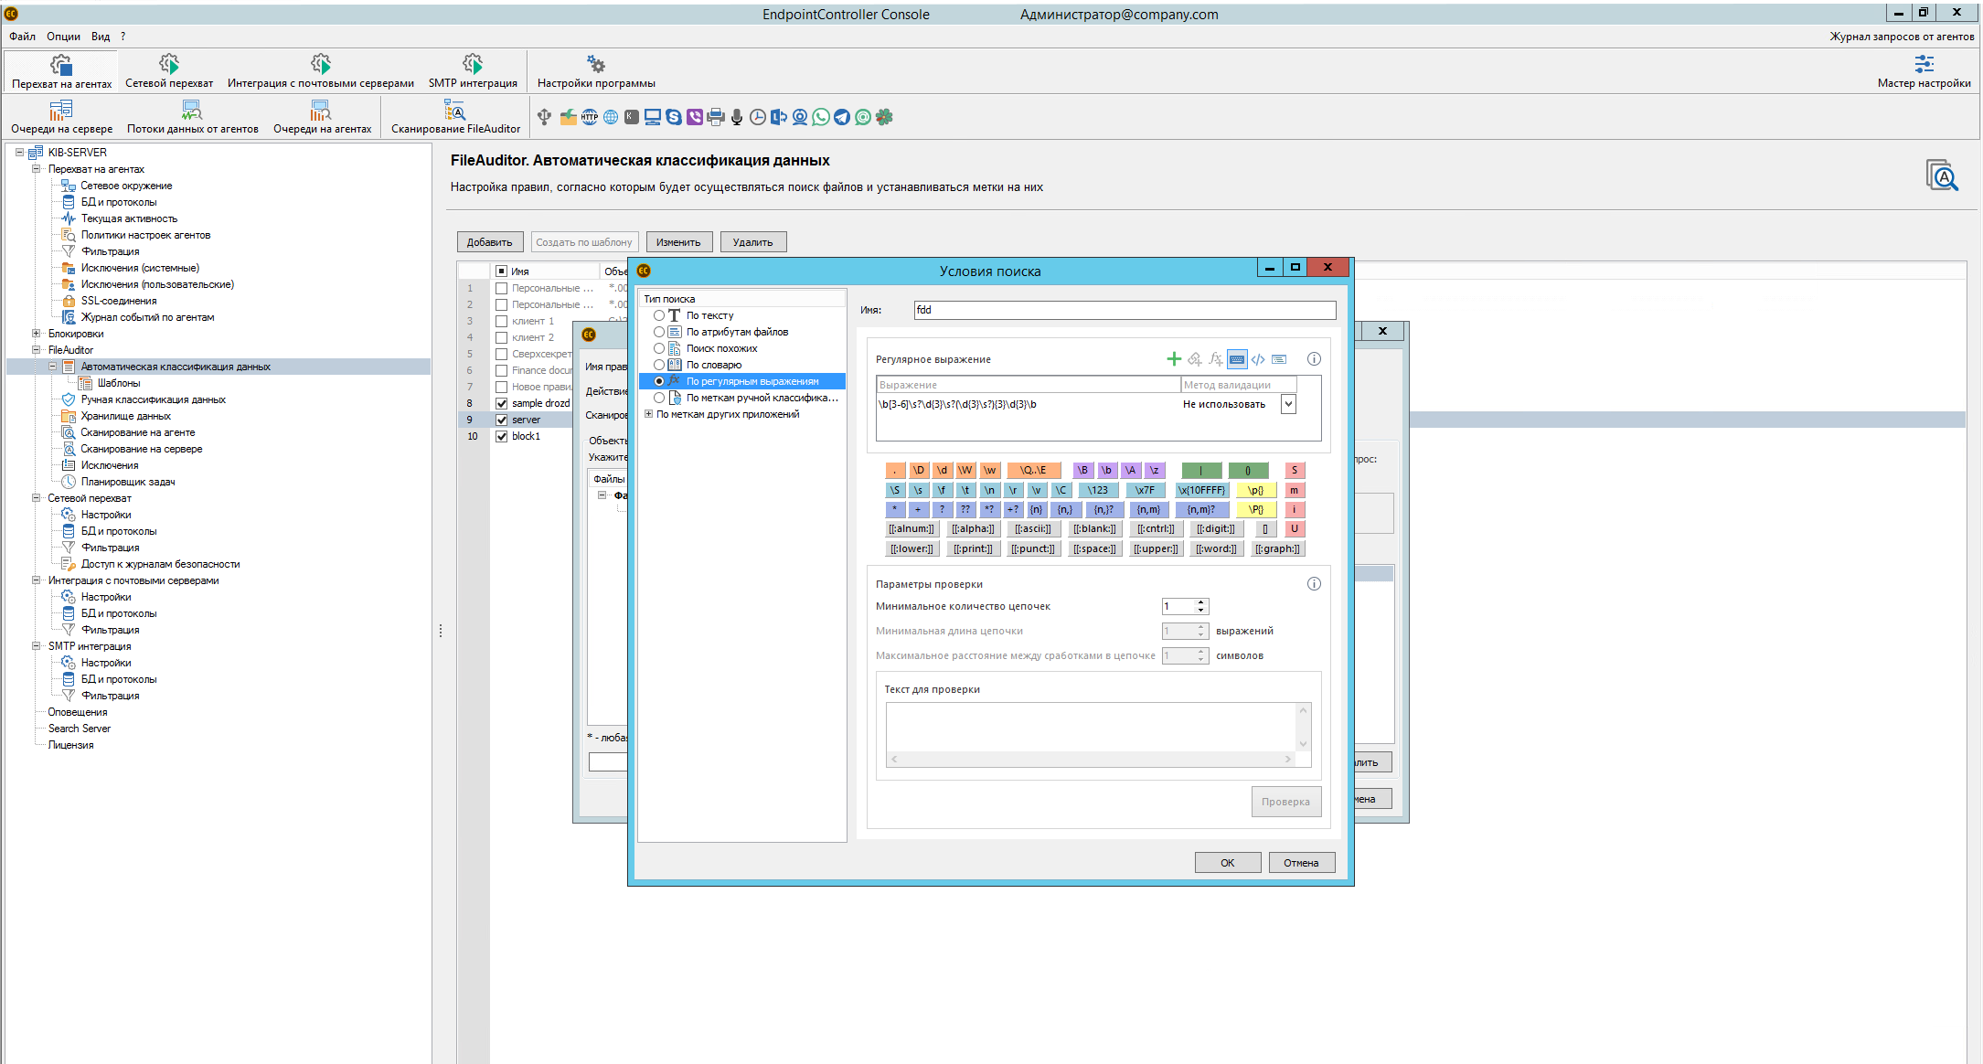Expand По меткам других приложений node
The height and width of the screenshot is (1064, 1983).
[x=648, y=414]
